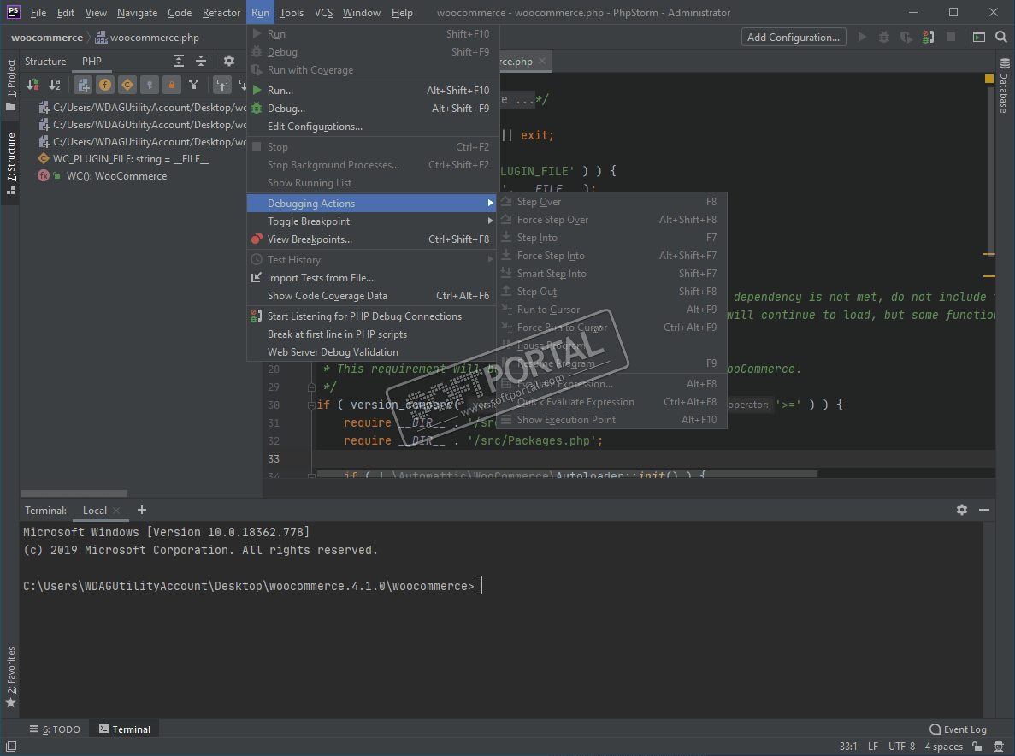This screenshot has height=756, width=1015.
Task: Open the File menu
Action: pyautogui.click(x=38, y=12)
